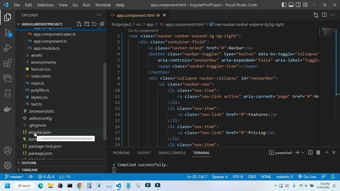Close the app.component.html editor tab

[164, 15]
